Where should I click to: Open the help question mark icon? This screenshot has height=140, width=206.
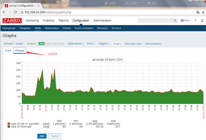[x=195, y=21]
